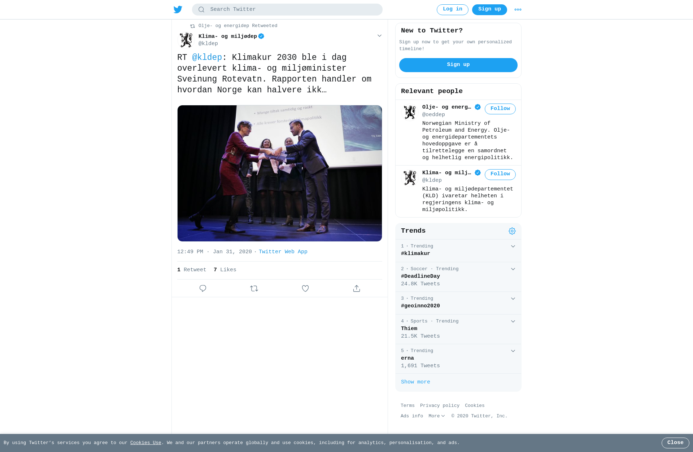Open the dropdown arrow for #klimakur trend
Screen dimensions: 693x452
(x=513, y=246)
